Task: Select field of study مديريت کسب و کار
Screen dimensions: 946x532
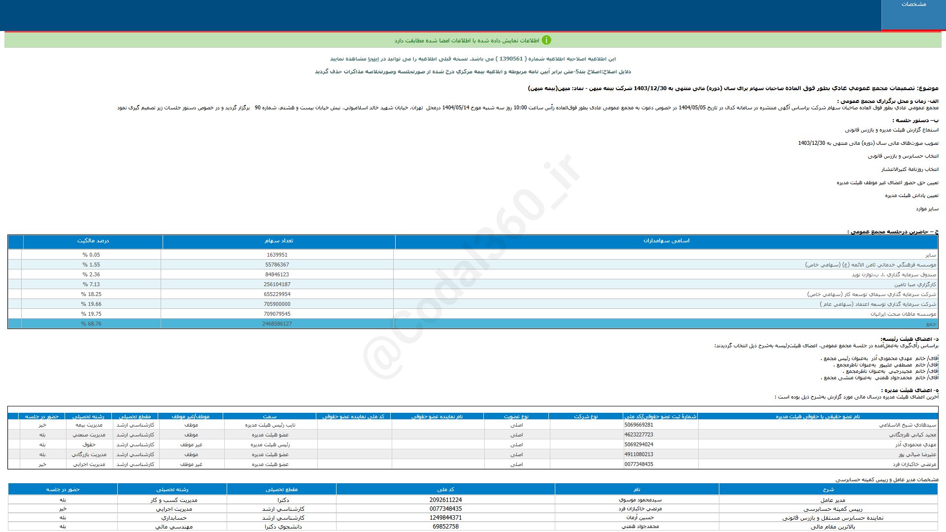Action: (x=174, y=500)
